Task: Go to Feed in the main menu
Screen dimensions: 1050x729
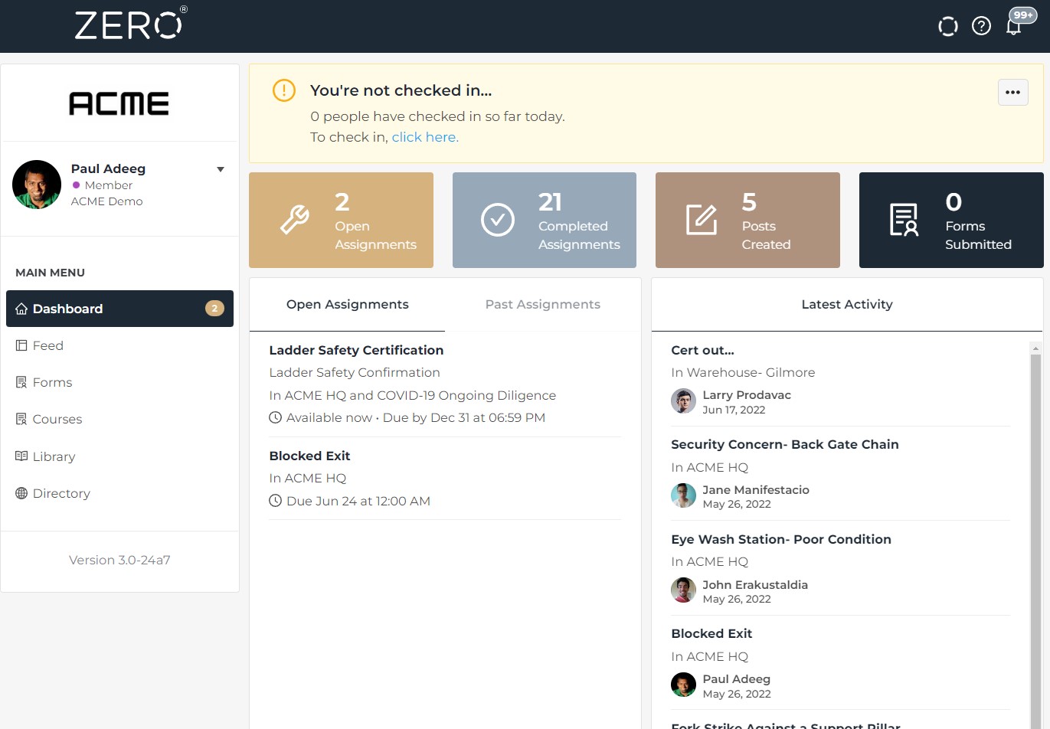Action: click(x=47, y=346)
